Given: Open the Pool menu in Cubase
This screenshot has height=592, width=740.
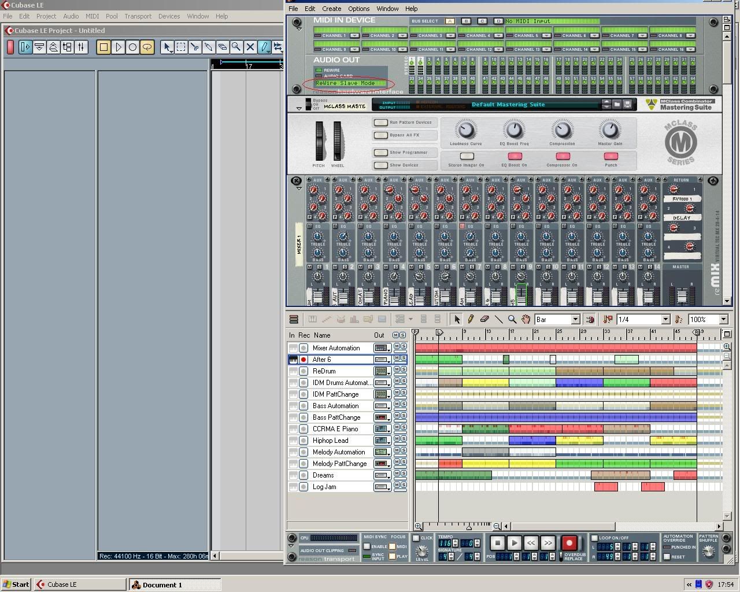Looking at the screenshot, I should tap(112, 16).
